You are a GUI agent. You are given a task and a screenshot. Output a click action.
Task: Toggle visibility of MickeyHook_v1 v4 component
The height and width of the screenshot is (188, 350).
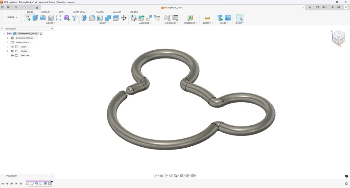[x=10, y=34]
